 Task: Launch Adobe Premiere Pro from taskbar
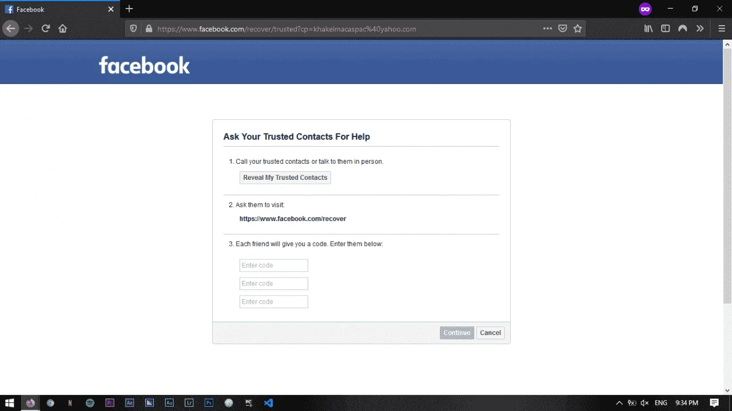110,403
